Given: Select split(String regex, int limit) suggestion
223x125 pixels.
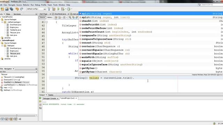Looking at the screenshot, I should tap(151, 17).
